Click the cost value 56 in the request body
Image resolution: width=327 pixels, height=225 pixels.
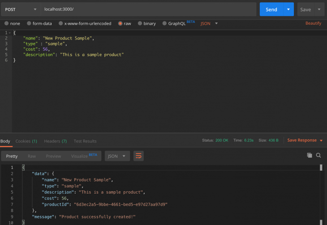click(x=45, y=49)
